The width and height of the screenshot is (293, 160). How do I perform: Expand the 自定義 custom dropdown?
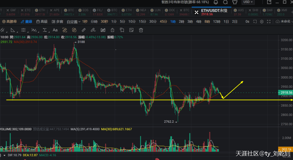[x=73, y=22]
